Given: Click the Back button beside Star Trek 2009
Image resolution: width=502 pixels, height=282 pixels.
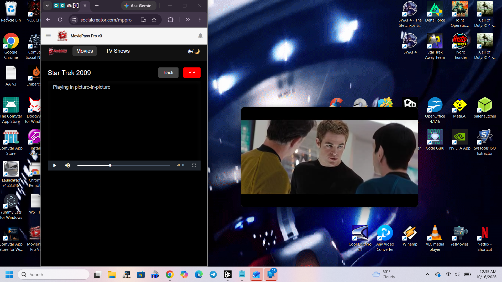Looking at the screenshot, I should click(168, 73).
